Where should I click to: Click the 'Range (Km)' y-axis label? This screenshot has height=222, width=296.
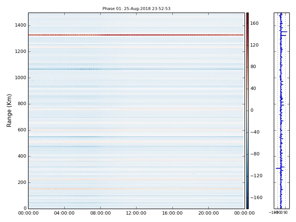9,111
